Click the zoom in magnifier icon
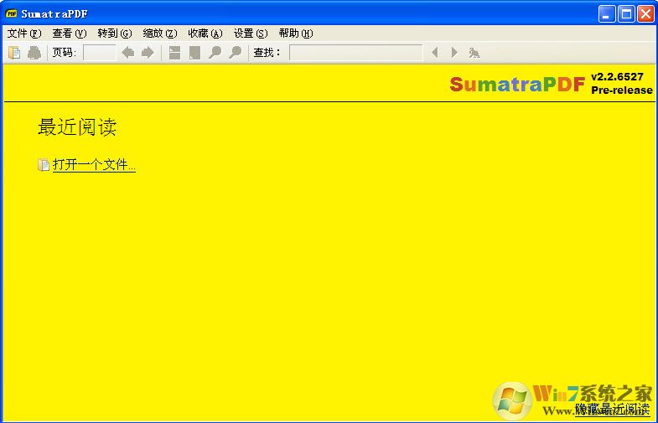The image size is (658, 423). 235,53
